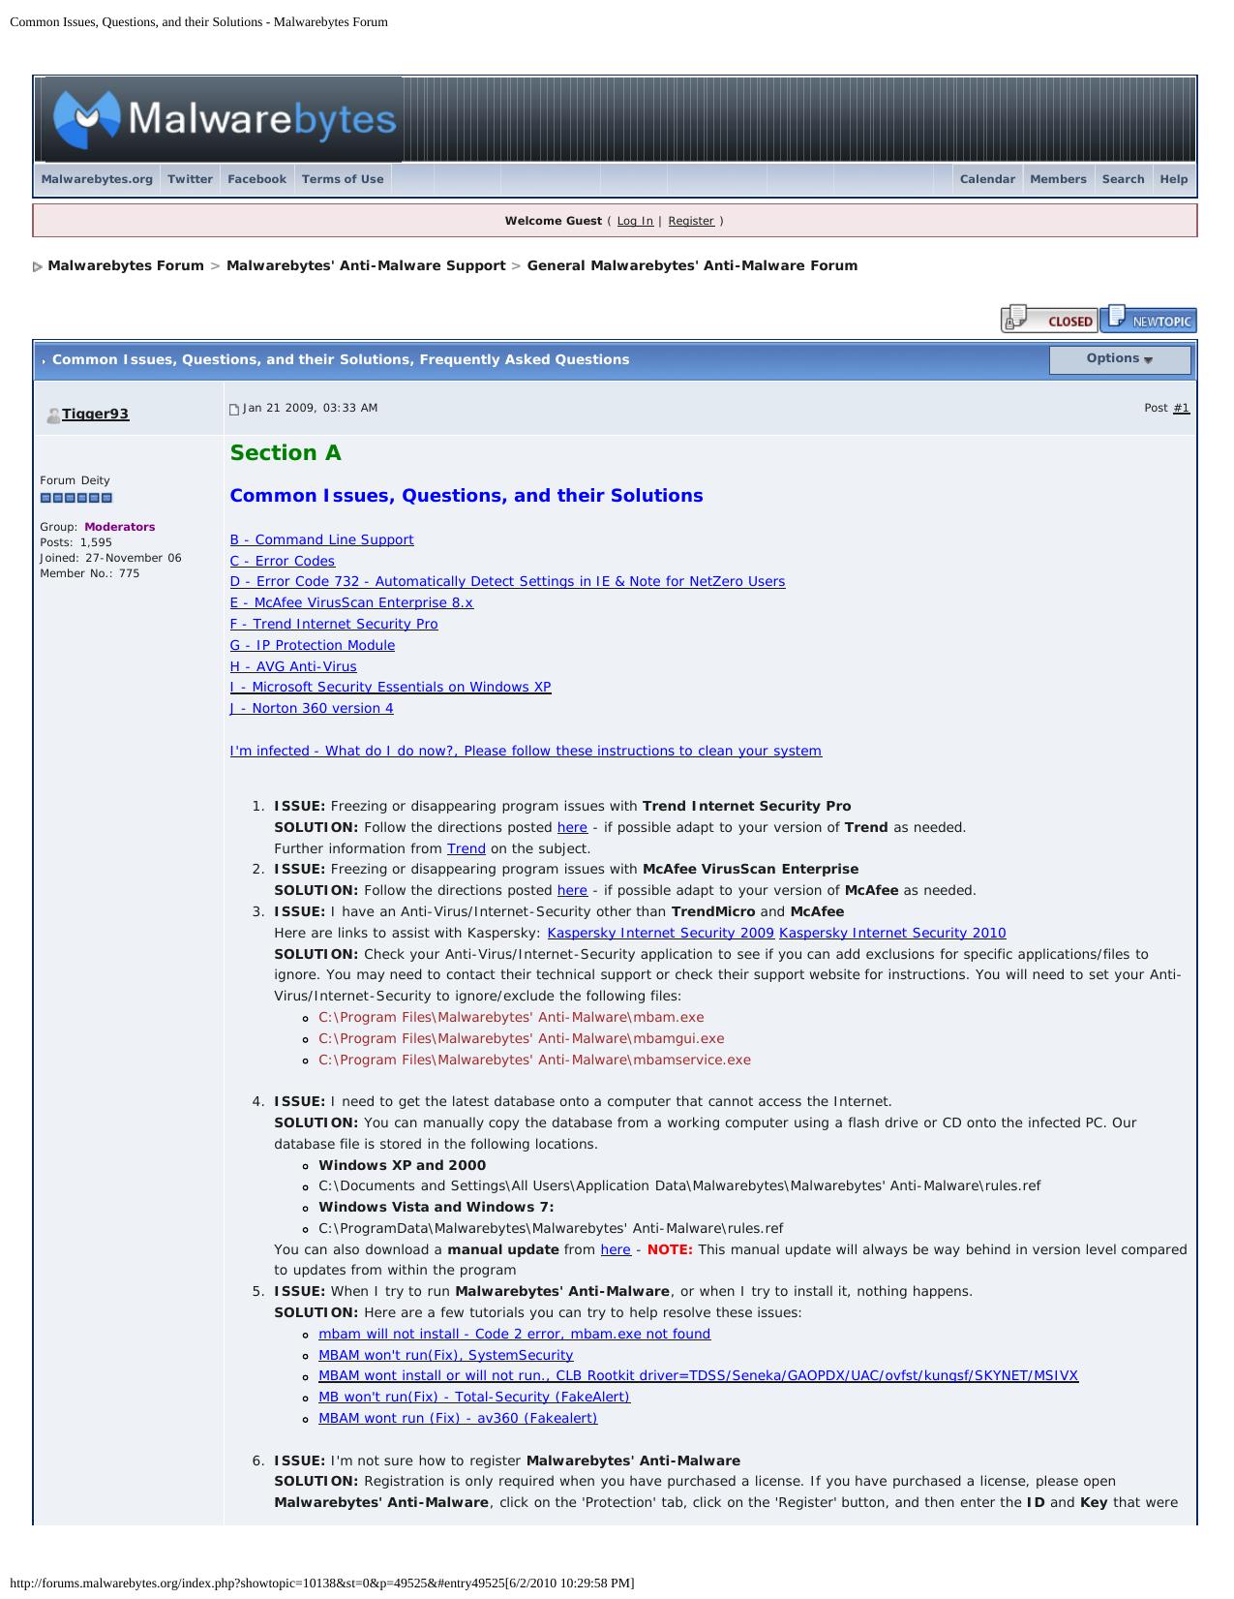Open MBAM won't run(Fix), SystemSecurity link
Screen dimensions: 1234x1599
click(x=445, y=1355)
